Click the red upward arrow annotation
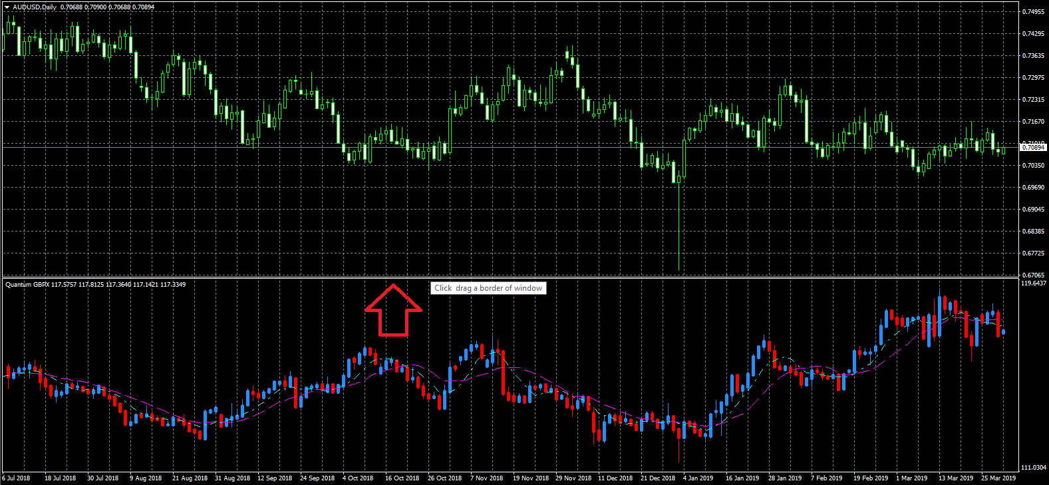This screenshot has height=485, width=1049. point(393,310)
